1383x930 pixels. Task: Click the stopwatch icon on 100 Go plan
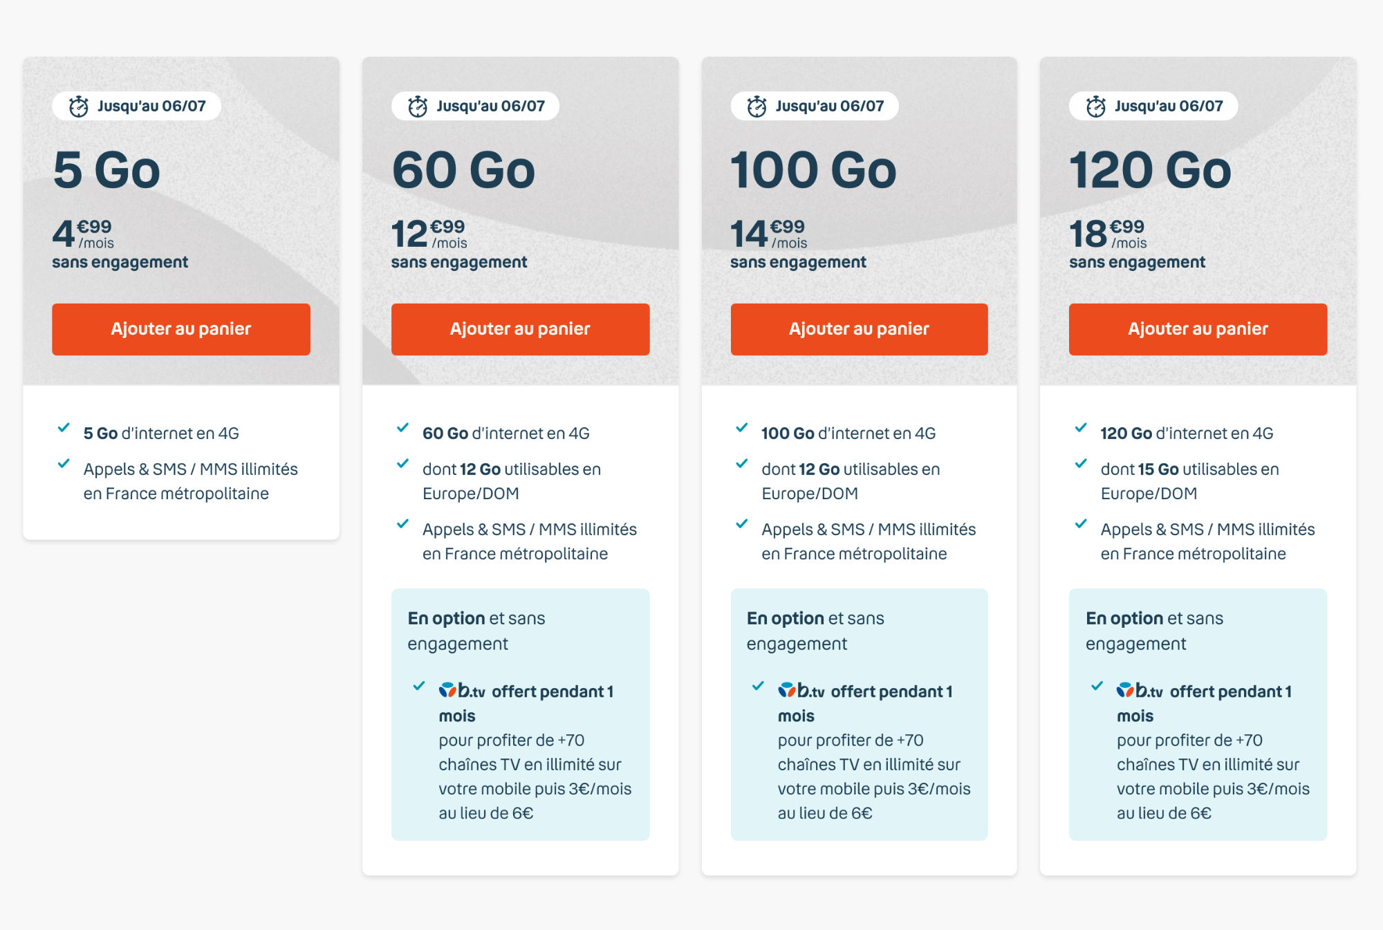757,106
